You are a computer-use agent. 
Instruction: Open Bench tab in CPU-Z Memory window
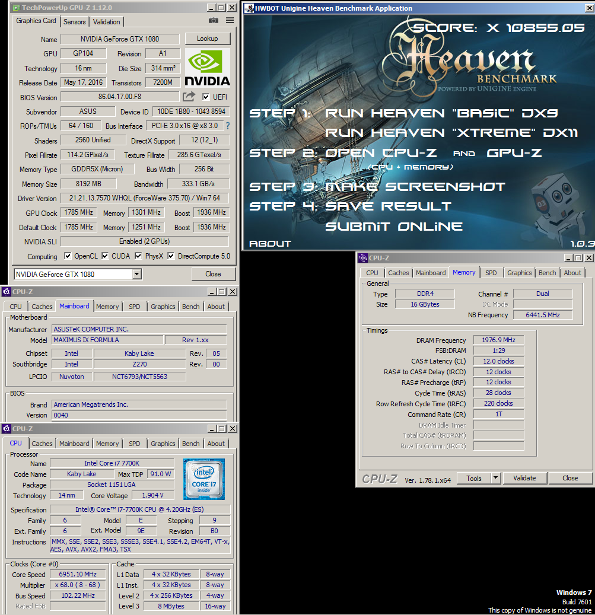point(547,273)
